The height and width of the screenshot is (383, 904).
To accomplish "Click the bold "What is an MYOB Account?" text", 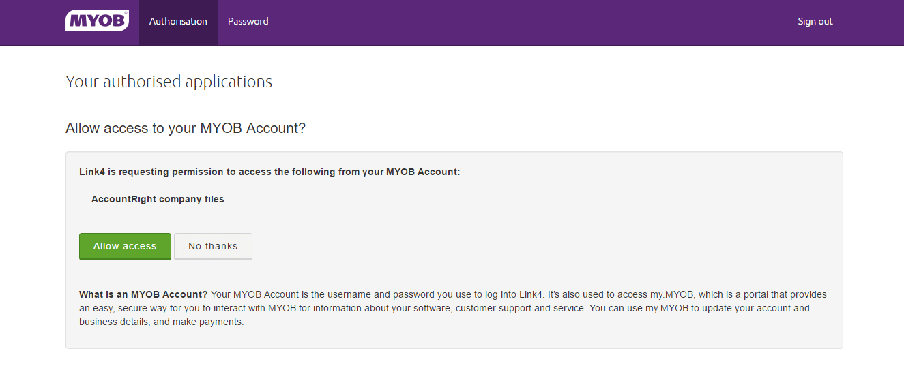I will [143, 294].
